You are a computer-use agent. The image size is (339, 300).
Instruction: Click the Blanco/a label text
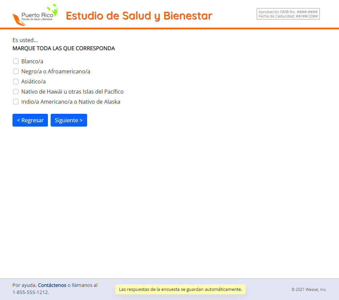[32, 61]
